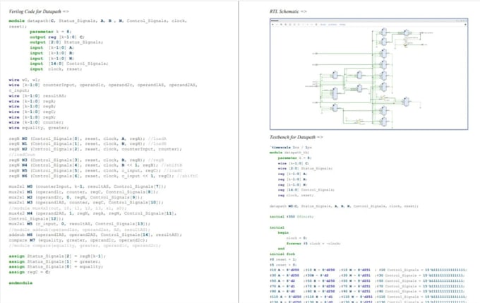The height and width of the screenshot is (303, 480).
Task: Click the 'Verilog Code for Datapath =>' heading
Action: (x=39, y=11)
